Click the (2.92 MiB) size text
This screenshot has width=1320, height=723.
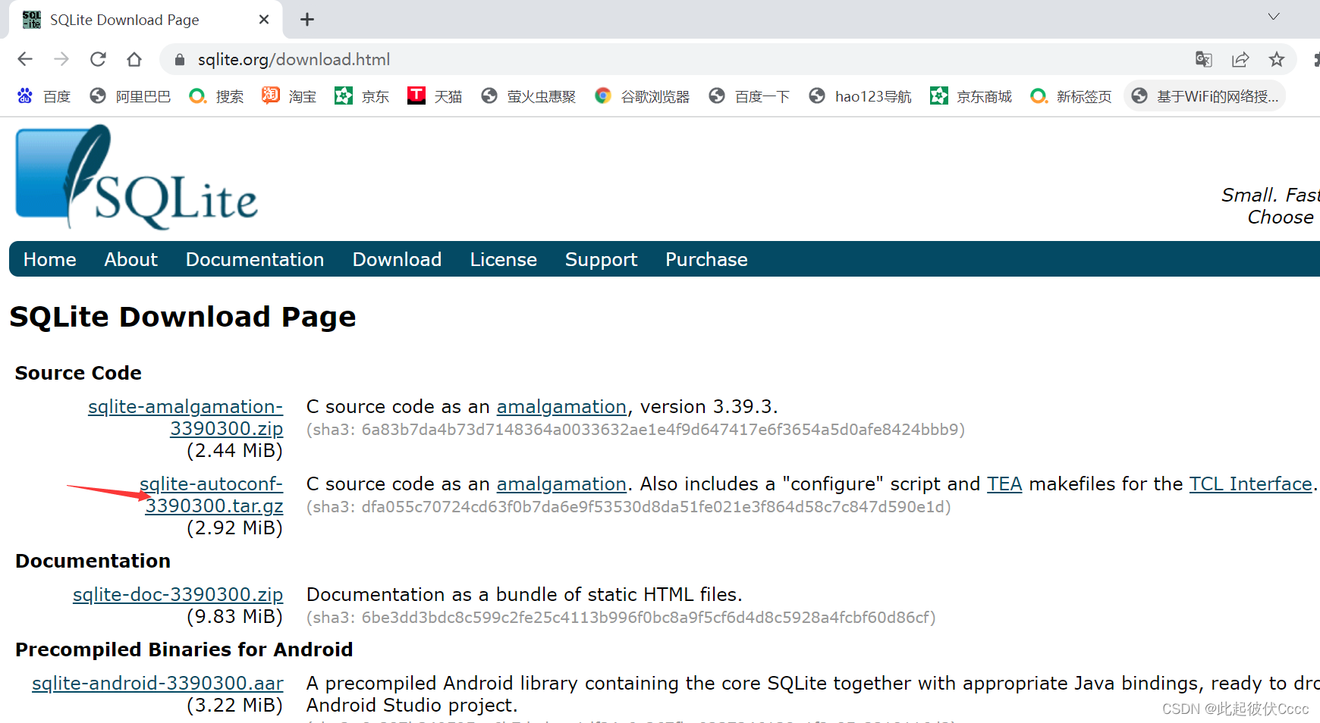(234, 528)
